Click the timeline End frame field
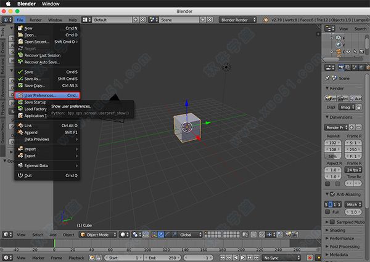The image size is (370, 262). 162,258
